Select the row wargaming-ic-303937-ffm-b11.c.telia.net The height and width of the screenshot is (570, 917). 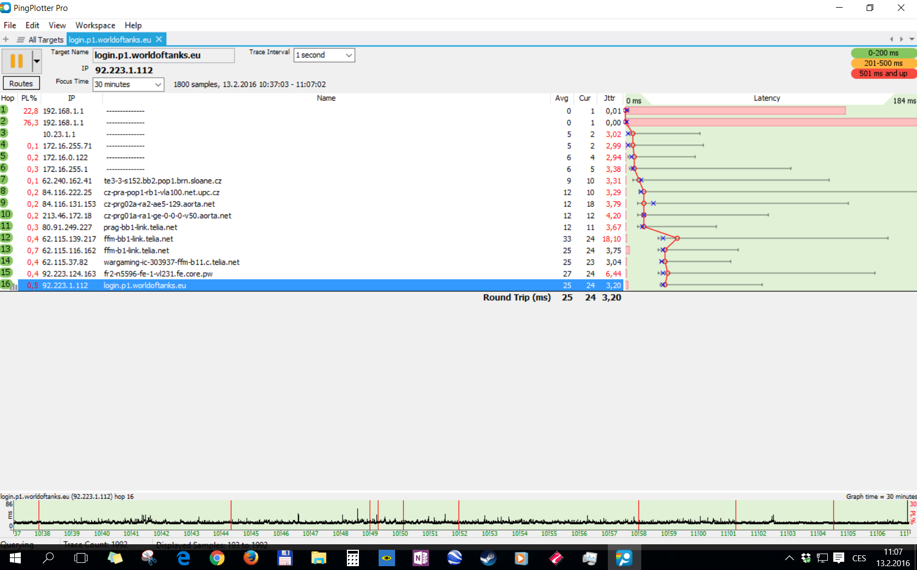click(312, 263)
